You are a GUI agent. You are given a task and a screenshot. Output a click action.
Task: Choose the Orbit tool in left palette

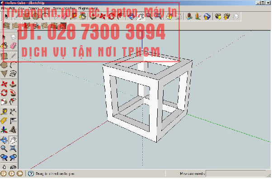tap(4, 140)
